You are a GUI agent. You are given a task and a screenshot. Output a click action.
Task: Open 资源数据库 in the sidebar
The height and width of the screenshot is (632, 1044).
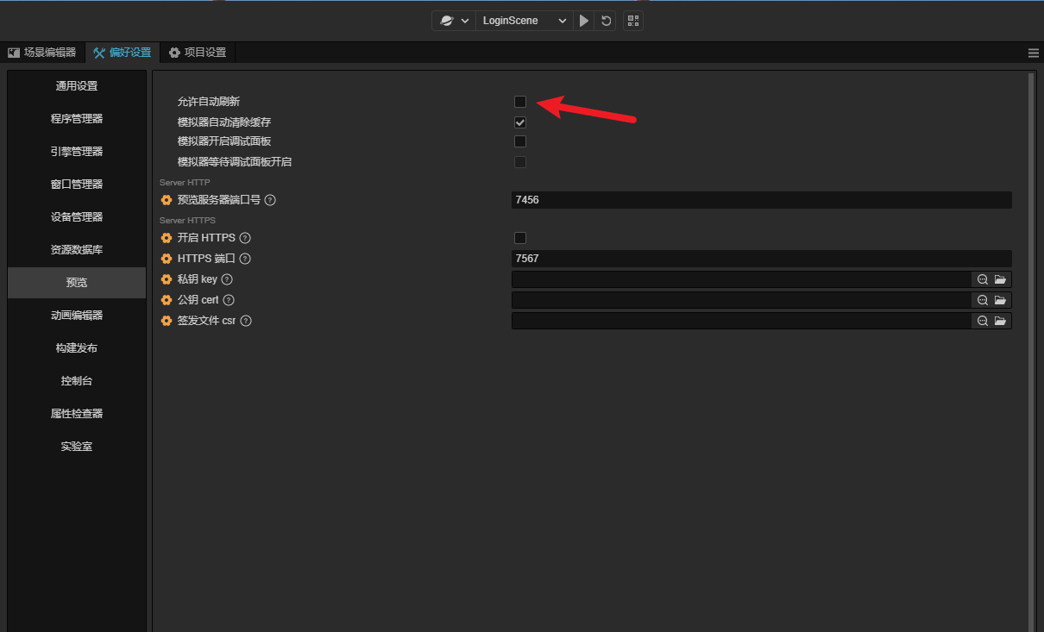pos(77,250)
